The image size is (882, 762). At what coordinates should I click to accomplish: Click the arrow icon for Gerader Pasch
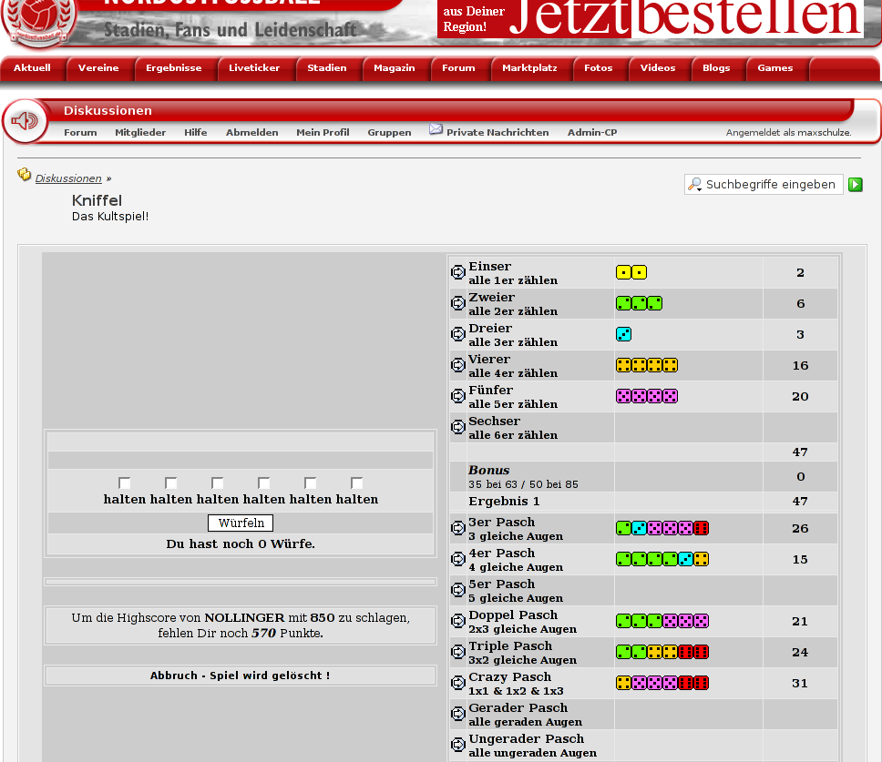pos(458,714)
